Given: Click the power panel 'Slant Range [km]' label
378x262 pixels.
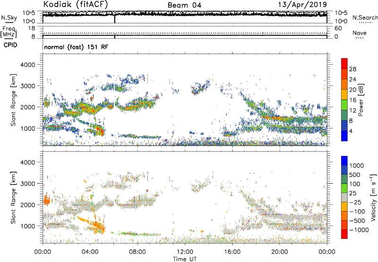Looking at the screenshot, I should click(13, 100).
